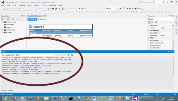The width and height of the screenshot is (178, 101).
Task: Open the Solution Explorer side tab
Action: (176, 21)
